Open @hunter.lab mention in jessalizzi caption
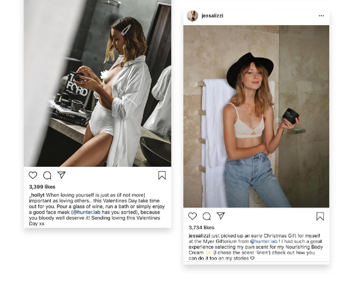This screenshot has width=355, height=308. pyautogui.click(x=263, y=241)
